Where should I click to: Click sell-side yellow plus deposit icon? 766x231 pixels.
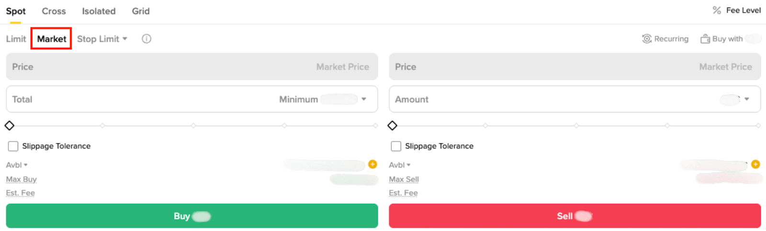(755, 165)
